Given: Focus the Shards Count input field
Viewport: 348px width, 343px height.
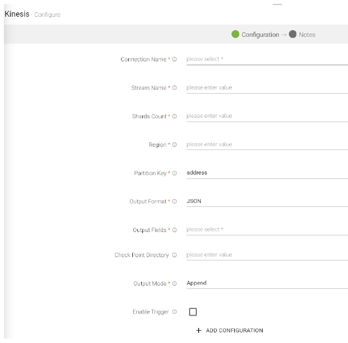Looking at the screenshot, I should point(267,116).
